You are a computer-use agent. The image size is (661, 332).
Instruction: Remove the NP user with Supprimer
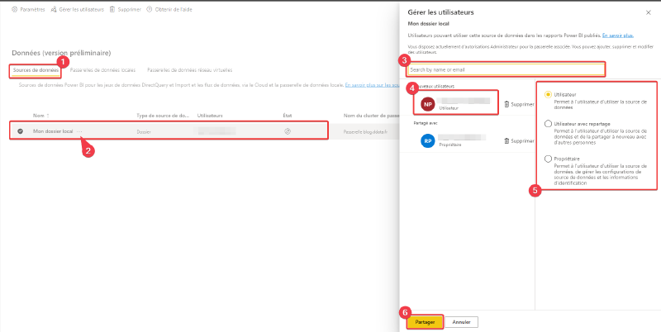(x=520, y=104)
